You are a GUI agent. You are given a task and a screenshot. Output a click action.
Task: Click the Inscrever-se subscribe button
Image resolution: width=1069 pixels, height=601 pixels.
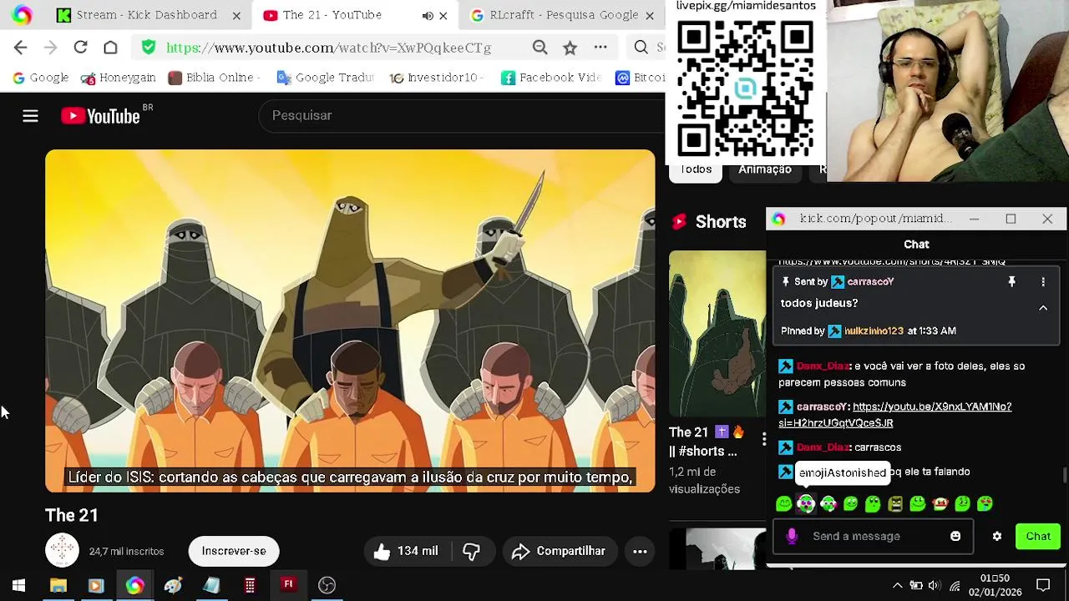pos(234,551)
